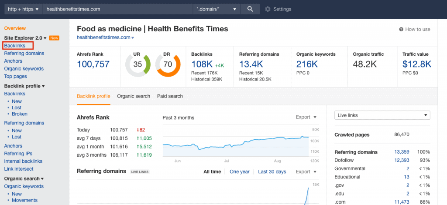Click the Crawled pages value 86,470

pos(402,135)
